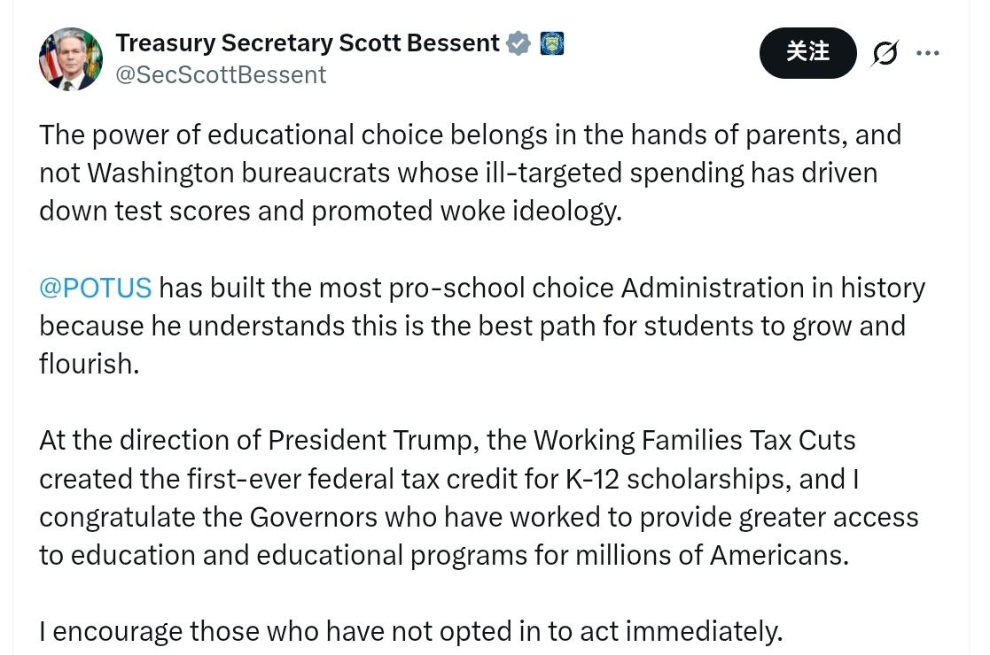Click the text 'K-12 scholarships'
This screenshot has height=655, width=990.
[x=674, y=478]
